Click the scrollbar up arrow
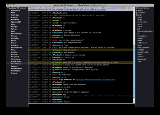This screenshot has height=115, width=160. point(134,100)
